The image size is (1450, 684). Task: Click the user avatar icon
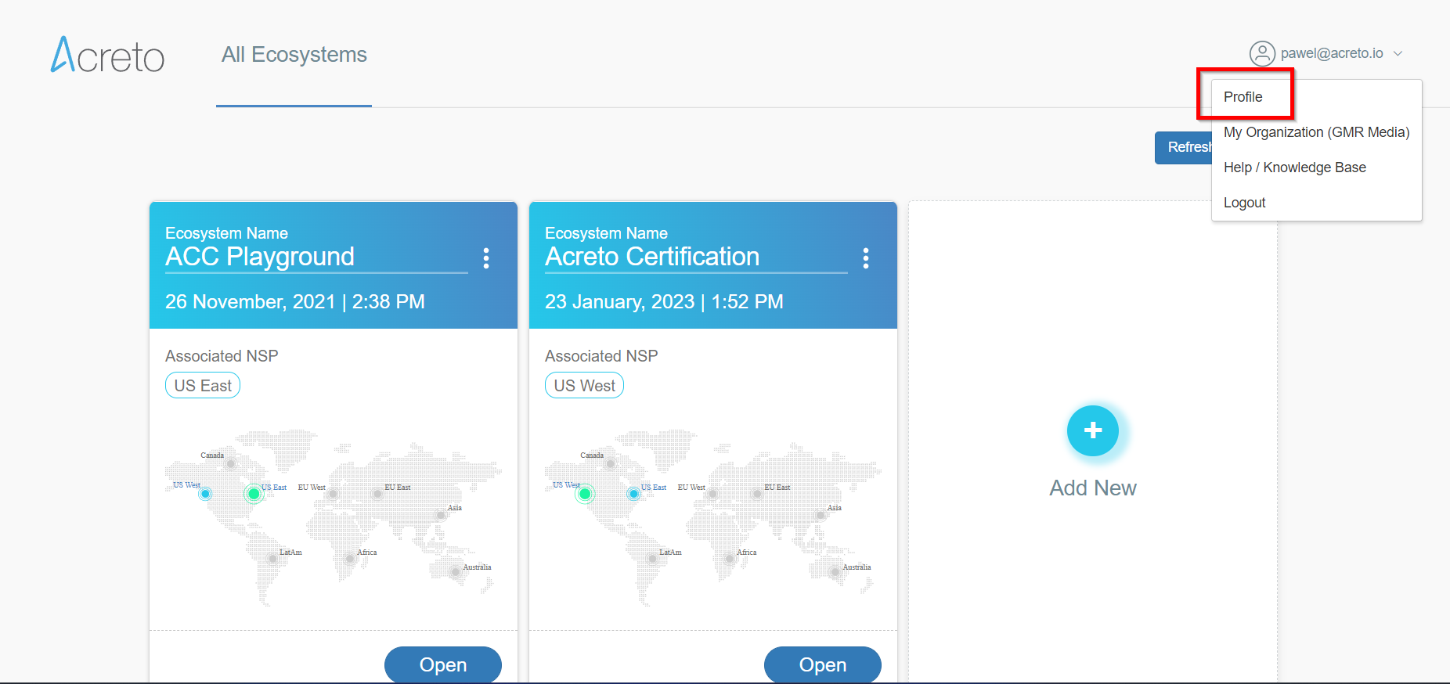point(1262,53)
